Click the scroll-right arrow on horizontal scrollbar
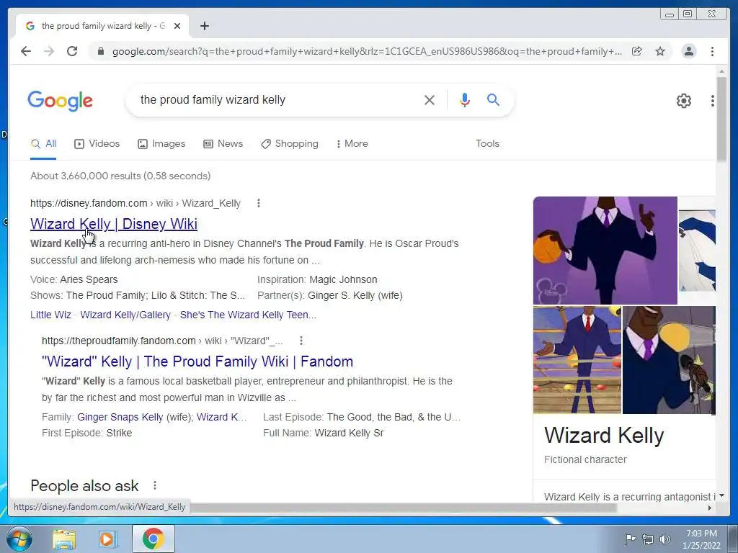 pyautogui.click(x=710, y=508)
